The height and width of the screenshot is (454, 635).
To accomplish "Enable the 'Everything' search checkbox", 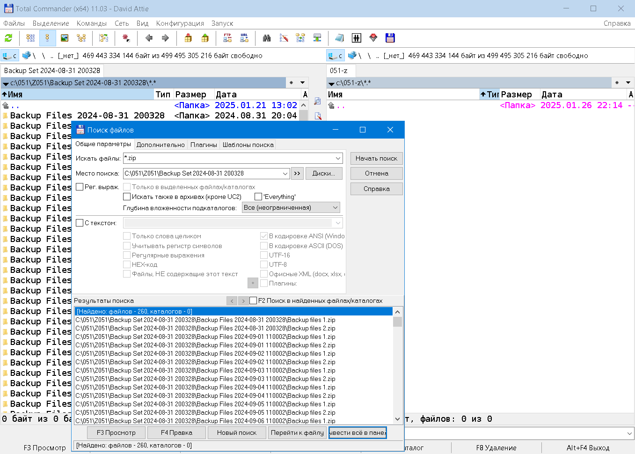I will [x=258, y=196].
